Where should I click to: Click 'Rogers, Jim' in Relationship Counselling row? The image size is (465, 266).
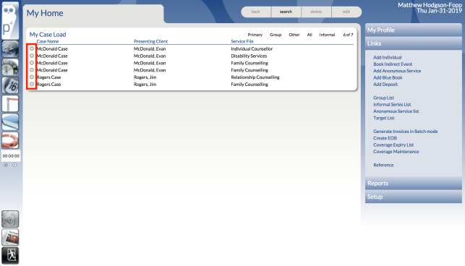[x=145, y=77]
